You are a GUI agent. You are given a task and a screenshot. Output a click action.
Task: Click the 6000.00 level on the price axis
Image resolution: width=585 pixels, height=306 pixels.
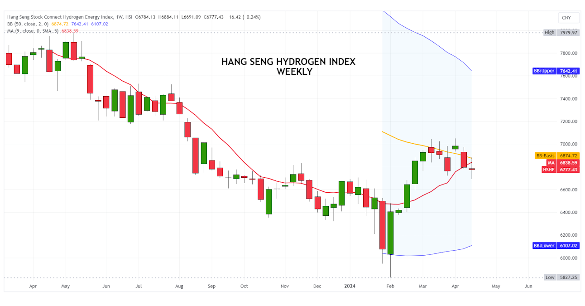point(568,258)
